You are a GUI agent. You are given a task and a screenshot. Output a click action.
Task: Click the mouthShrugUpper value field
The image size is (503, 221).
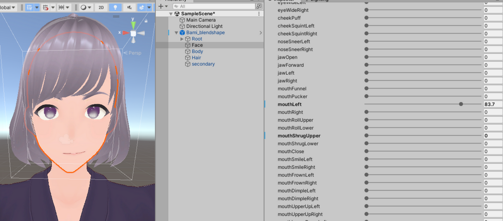(x=493, y=135)
